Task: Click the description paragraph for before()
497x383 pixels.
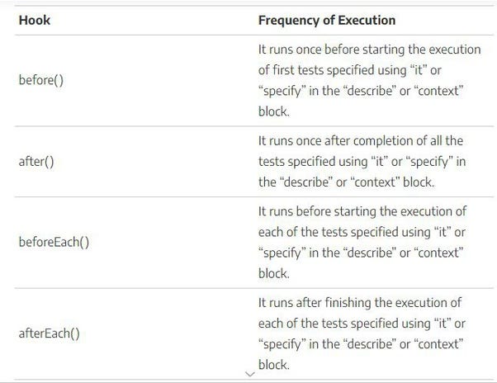Action: (x=369, y=81)
